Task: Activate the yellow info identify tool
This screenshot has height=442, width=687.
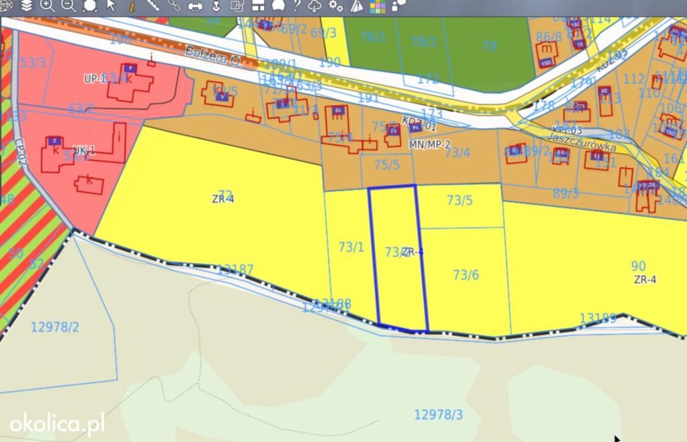Action: click(x=132, y=6)
